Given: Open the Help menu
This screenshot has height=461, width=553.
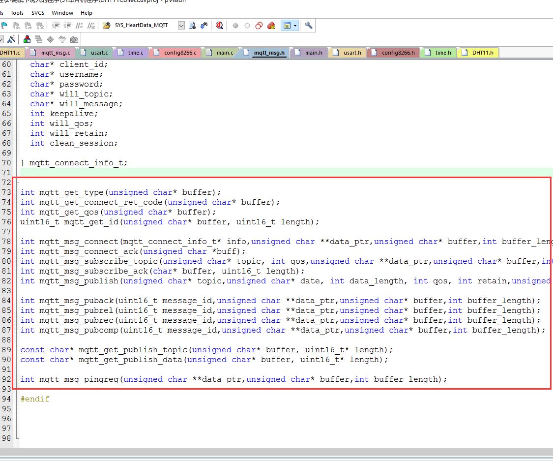Looking at the screenshot, I should (87, 13).
